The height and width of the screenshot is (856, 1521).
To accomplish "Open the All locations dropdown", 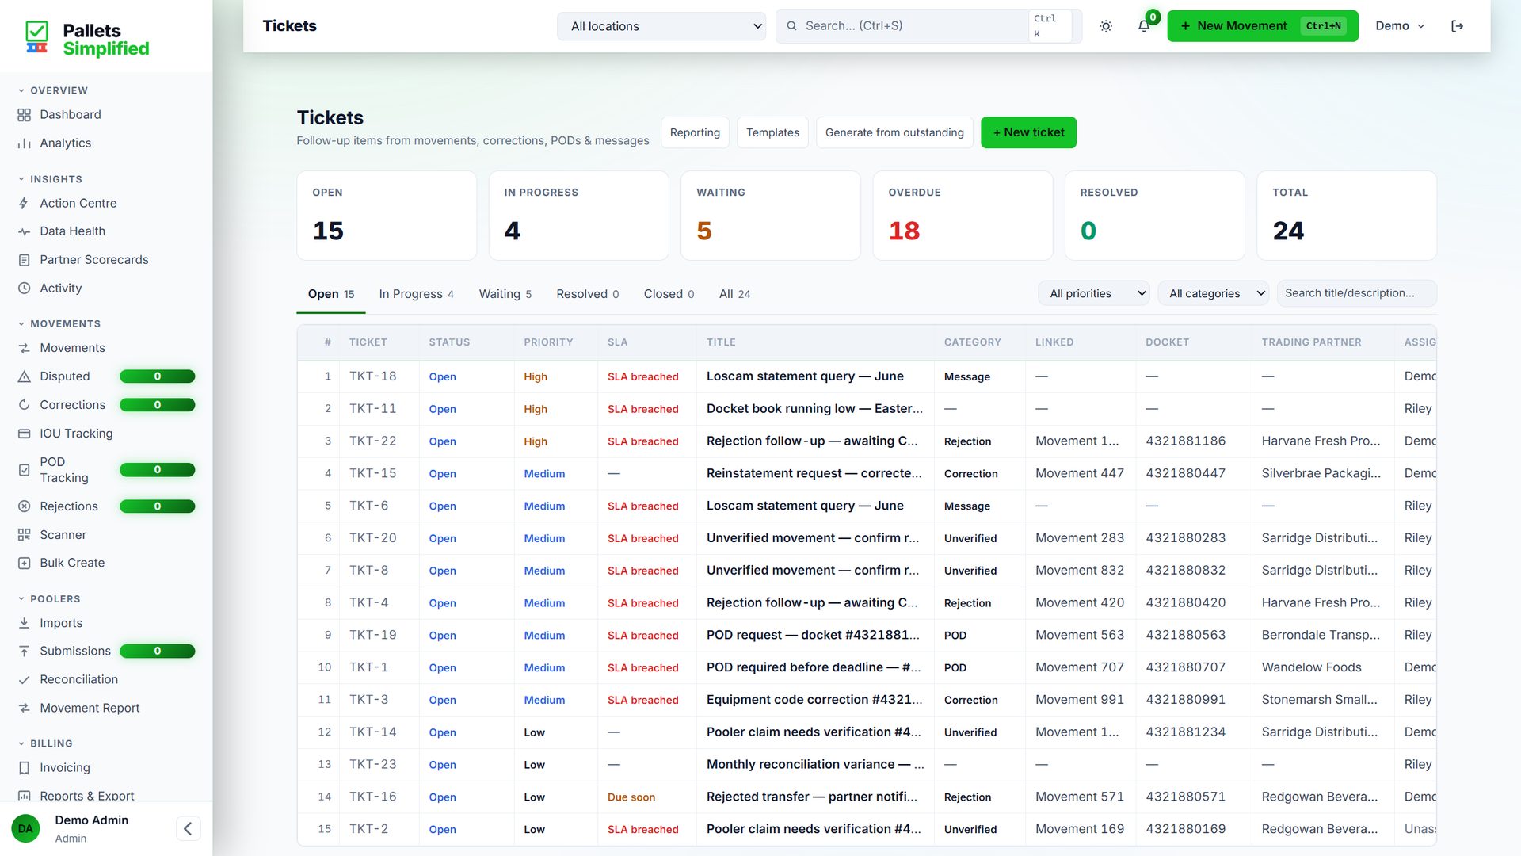I will click(661, 26).
